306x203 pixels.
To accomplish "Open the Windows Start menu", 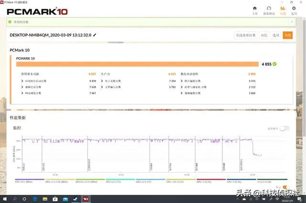I will click(5, 199).
